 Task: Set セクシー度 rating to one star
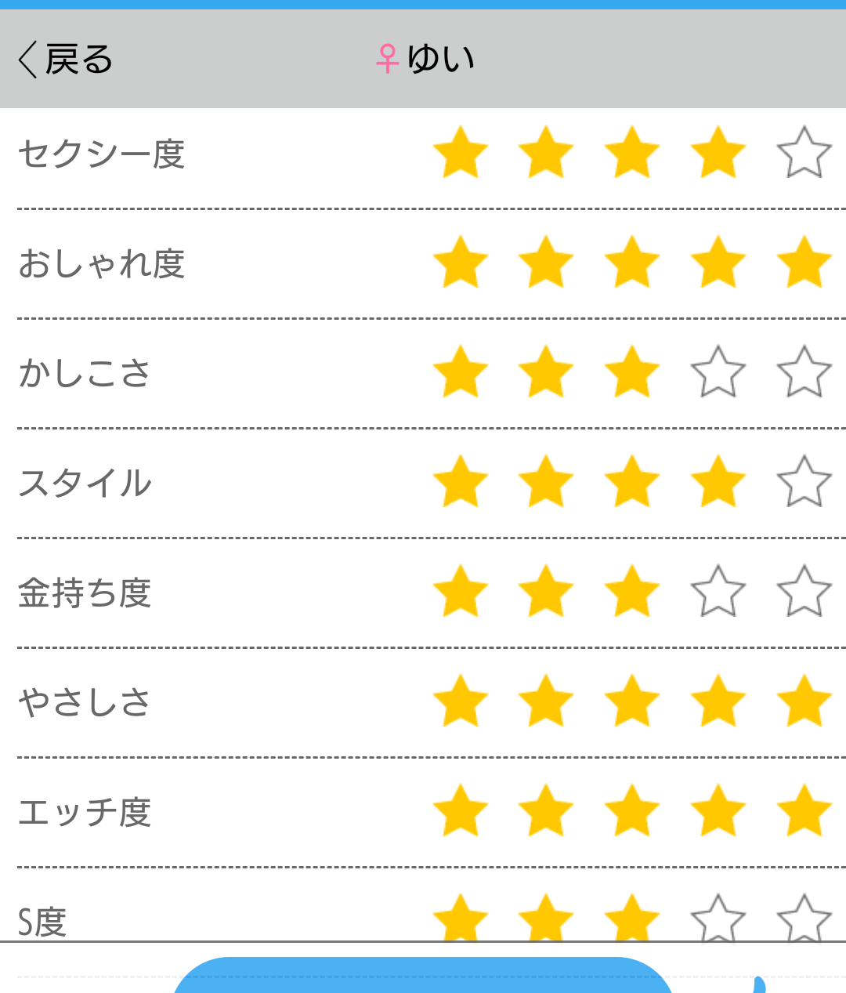[x=461, y=153]
